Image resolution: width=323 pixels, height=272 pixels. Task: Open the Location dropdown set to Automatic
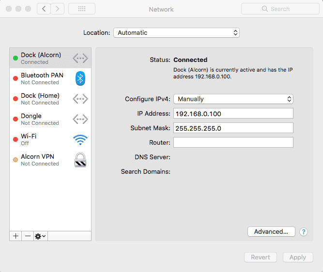176,33
